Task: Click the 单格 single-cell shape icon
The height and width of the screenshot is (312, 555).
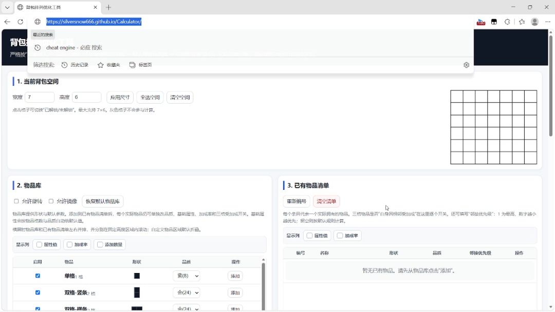Action: click(137, 276)
